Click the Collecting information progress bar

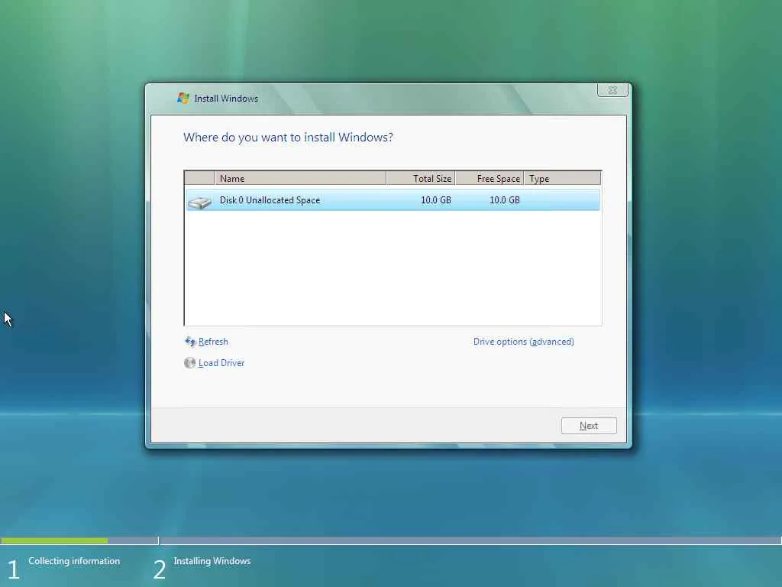tap(79, 540)
